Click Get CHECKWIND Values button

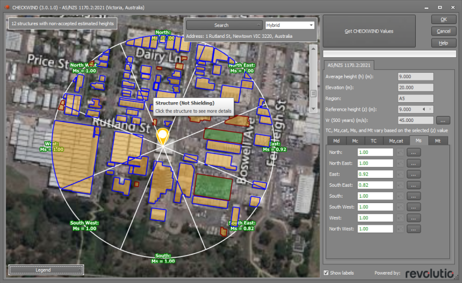pyautogui.click(x=369, y=31)
